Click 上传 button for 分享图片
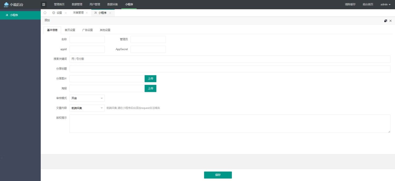The width and height of the screenshot is (395, 181). tap(150, 79)
